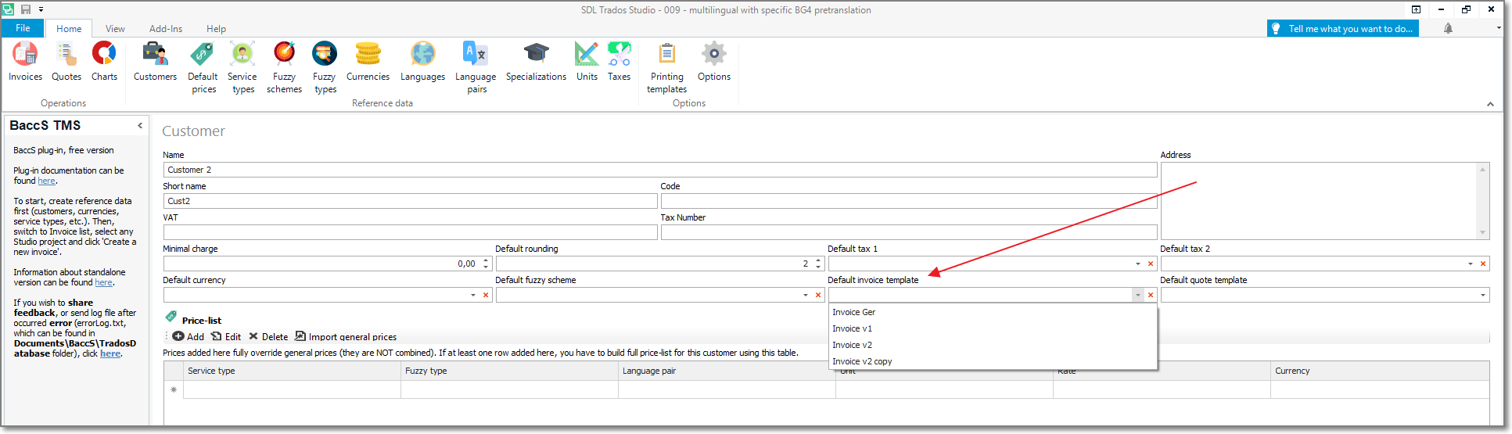Collapse the ribbon with the chevron
This screenshot has width=1512, height=434.
(1490, 104)
